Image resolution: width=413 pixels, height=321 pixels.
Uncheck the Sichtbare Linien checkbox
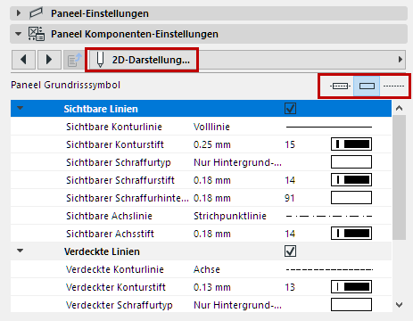click(290, 109)
